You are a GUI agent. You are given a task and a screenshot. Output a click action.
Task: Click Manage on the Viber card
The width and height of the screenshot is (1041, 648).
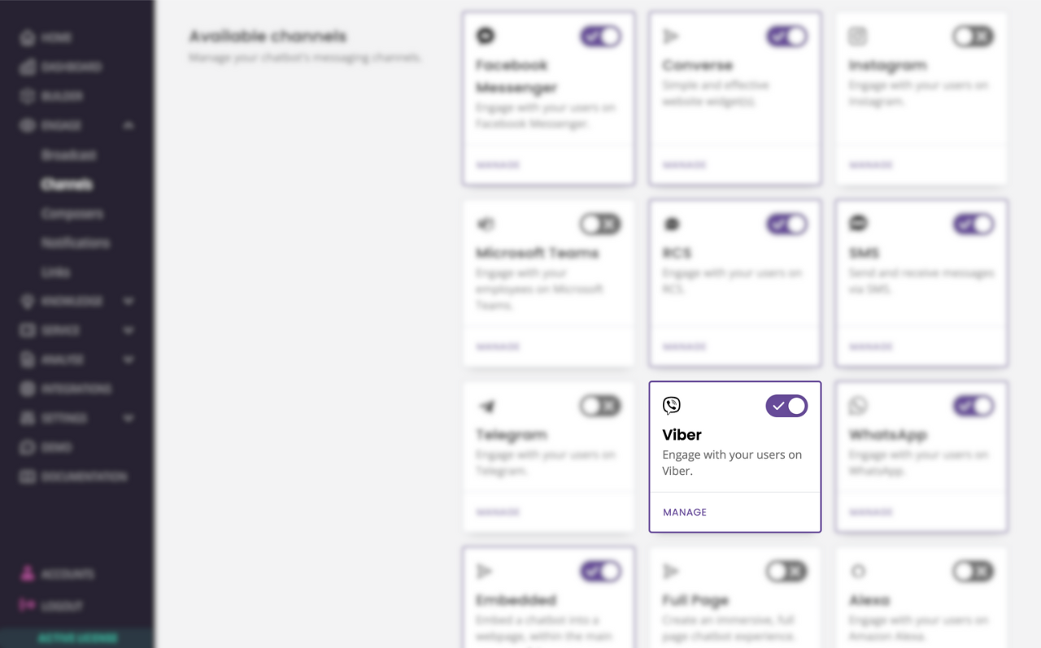(685, 512)
